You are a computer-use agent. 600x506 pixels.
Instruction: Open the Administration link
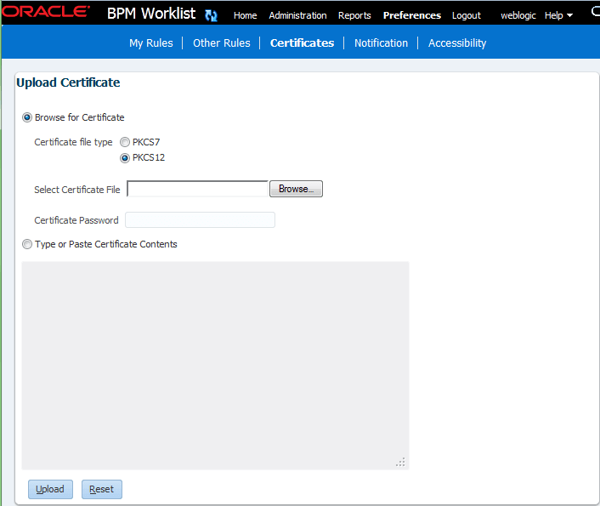(297, 15)
